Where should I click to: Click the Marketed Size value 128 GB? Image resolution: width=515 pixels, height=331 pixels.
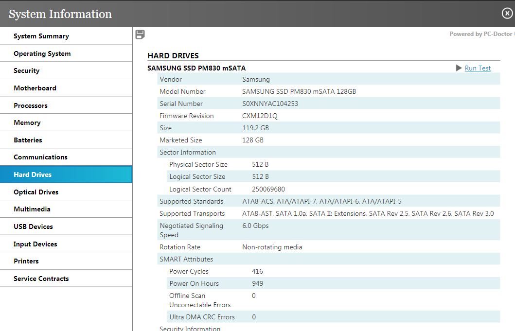(x=253, y=140)
